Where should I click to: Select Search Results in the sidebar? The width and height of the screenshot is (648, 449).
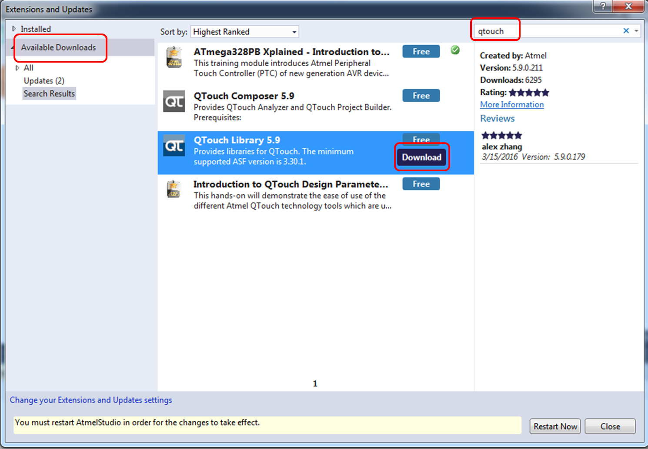(49, 93)
